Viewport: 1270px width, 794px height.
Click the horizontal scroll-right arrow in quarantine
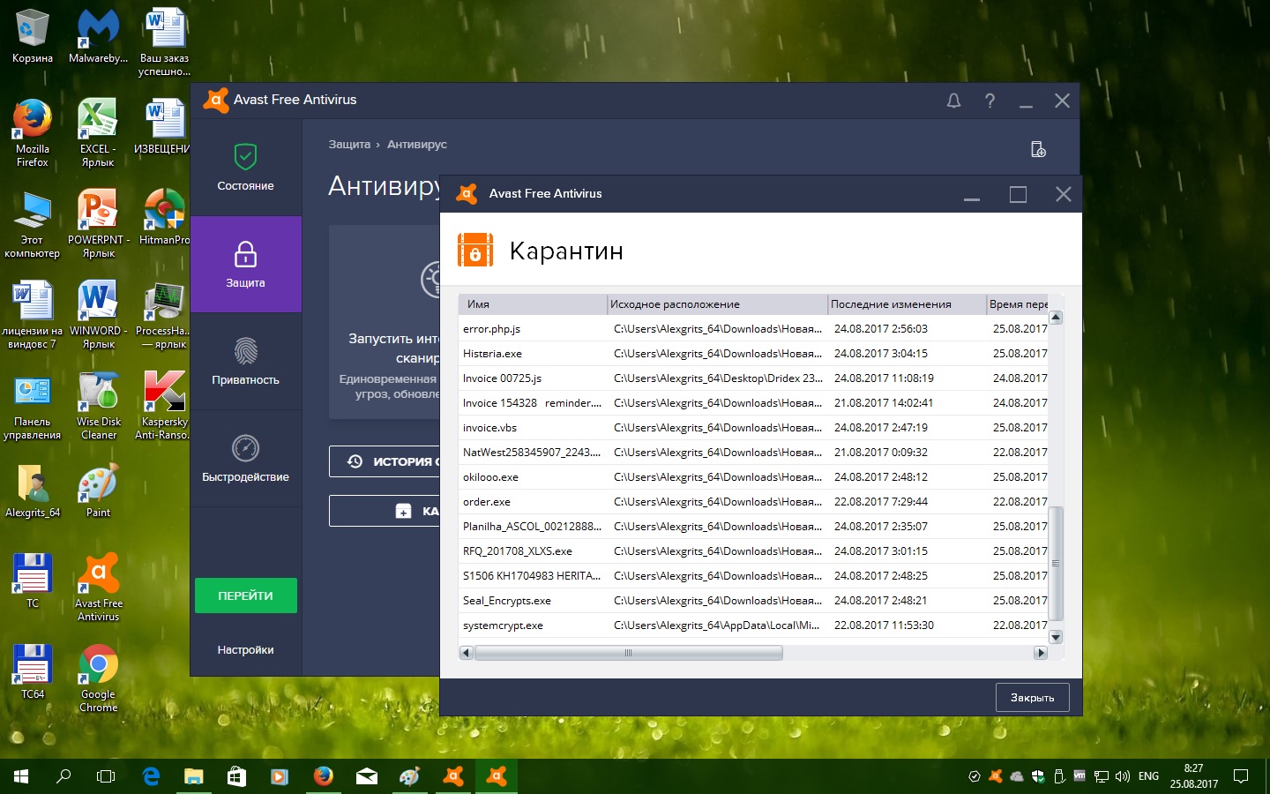pyautogui.click(x=1041, y=653)
